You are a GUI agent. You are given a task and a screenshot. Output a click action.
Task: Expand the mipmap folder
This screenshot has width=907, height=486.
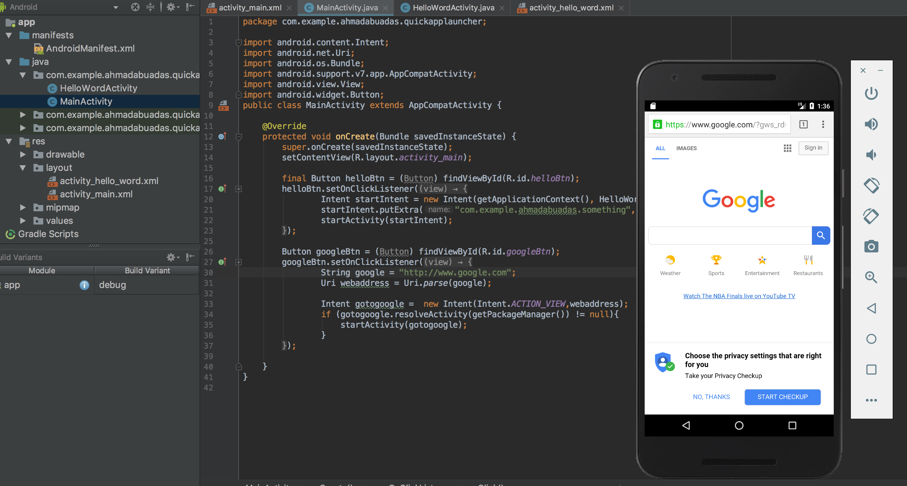coord(23,207)
